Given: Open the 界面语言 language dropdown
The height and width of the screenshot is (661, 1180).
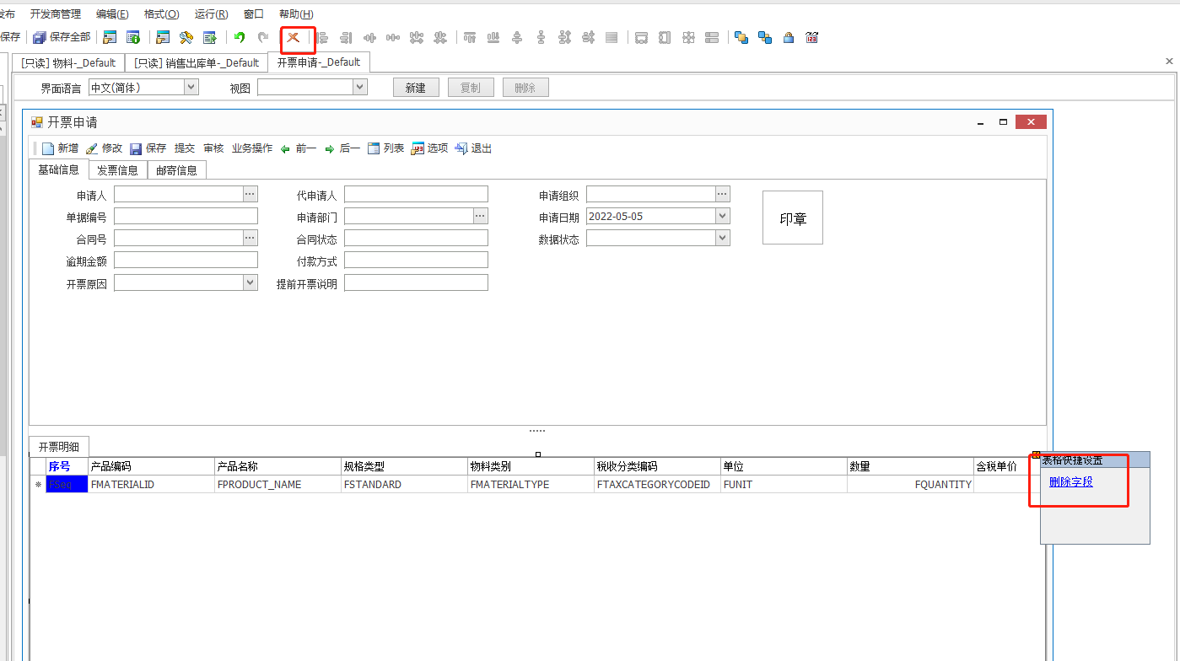Looking at the screenshot, I should 191,87.
